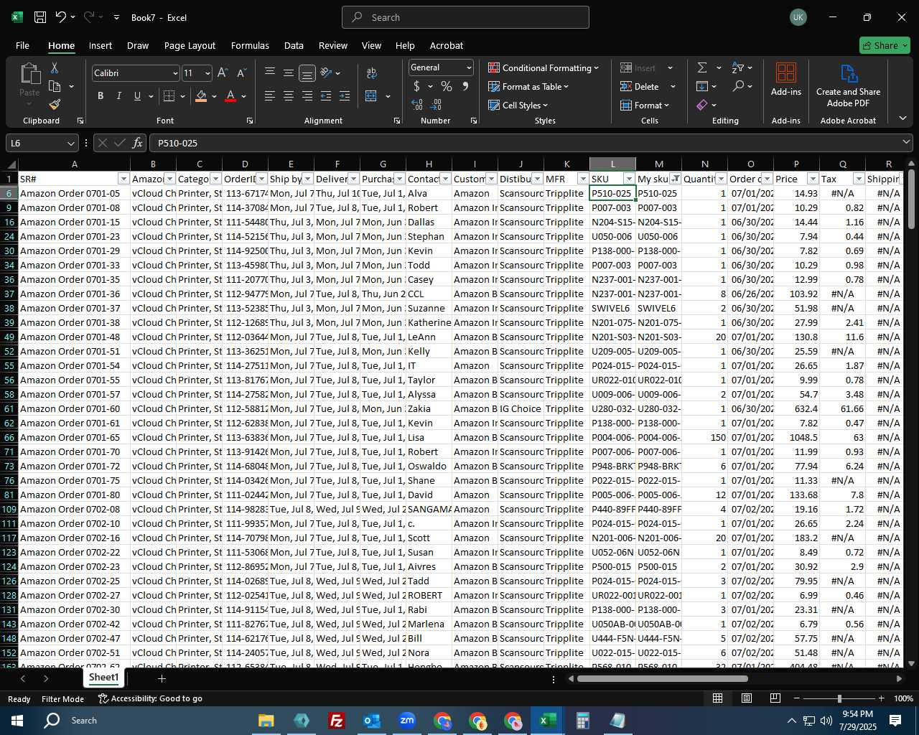The image size is (919, 735).
Task: Click the Save icon in title bar
Action: 40,17
